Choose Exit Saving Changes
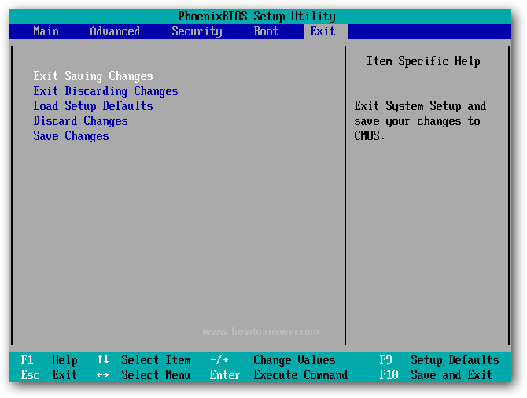527x398 pixels. pyautogui.click(x=93, y=76)
